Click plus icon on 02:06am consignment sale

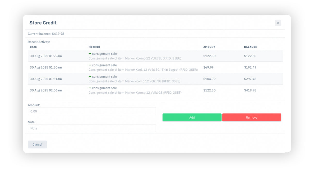[90, 88]
